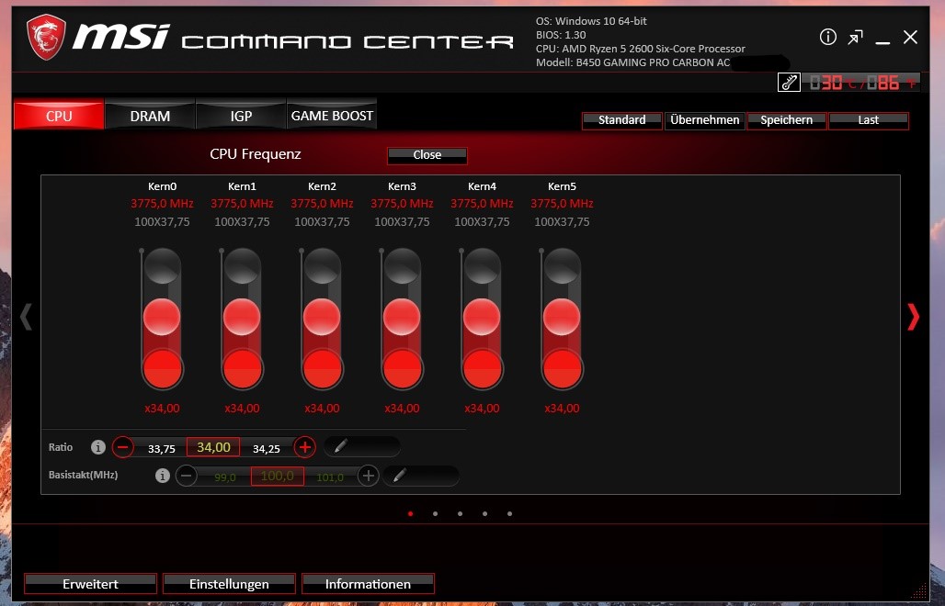Open the IGP tab
This screenshot has width=945, height=606.
(241, 116)
